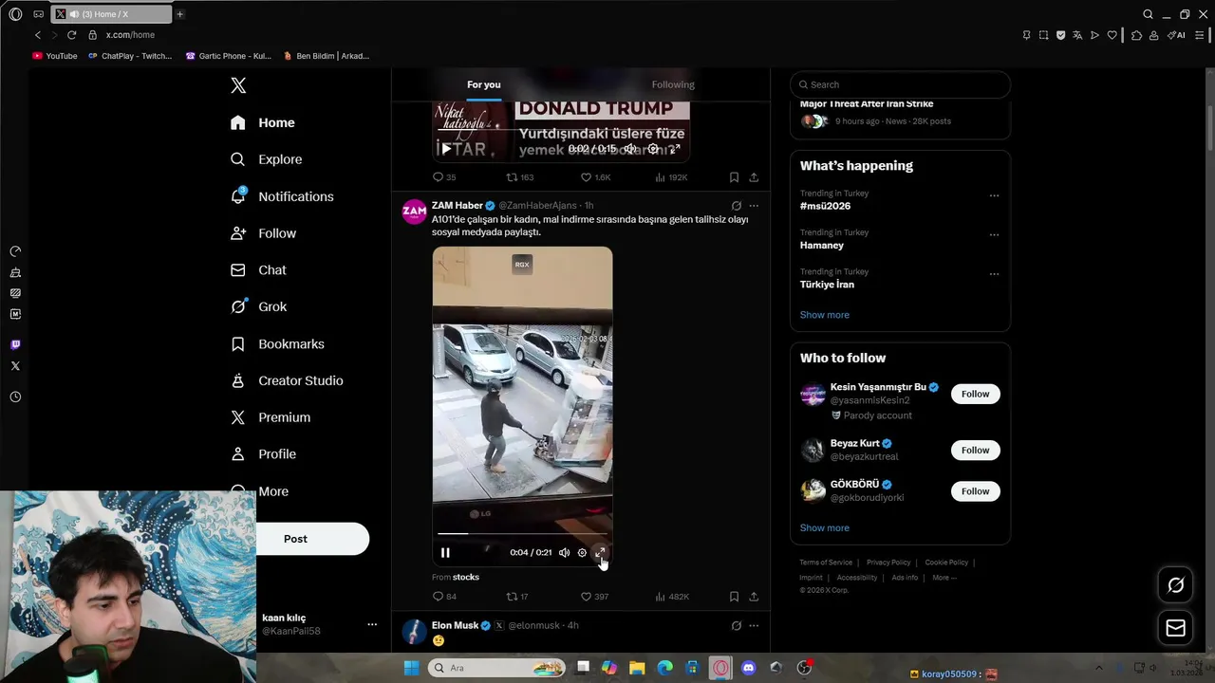Viewport: 1215px width, 683px height.
Task: Follow GÖKBÖRÜ
Action: 975,491
